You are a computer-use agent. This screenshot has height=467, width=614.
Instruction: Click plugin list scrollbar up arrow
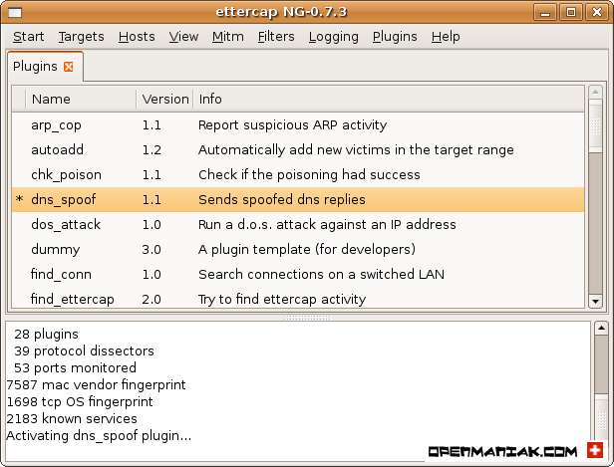pos(595,93)
